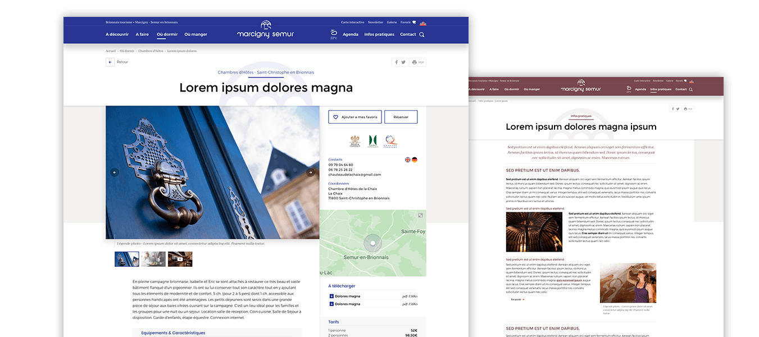Click the Réserver button

(x=401, y=117)
